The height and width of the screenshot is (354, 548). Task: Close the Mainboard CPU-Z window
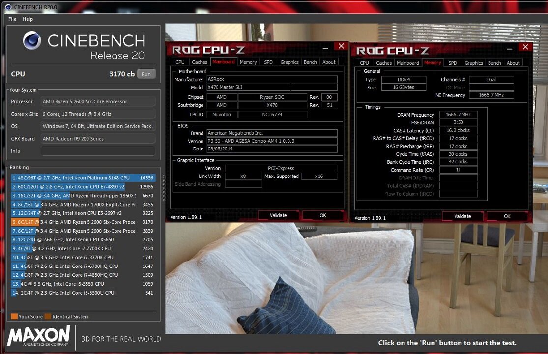(x=341, y=46)
